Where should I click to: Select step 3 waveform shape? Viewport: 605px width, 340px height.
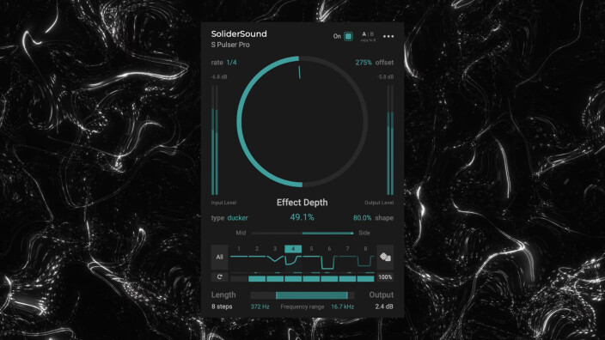(275, 258)
